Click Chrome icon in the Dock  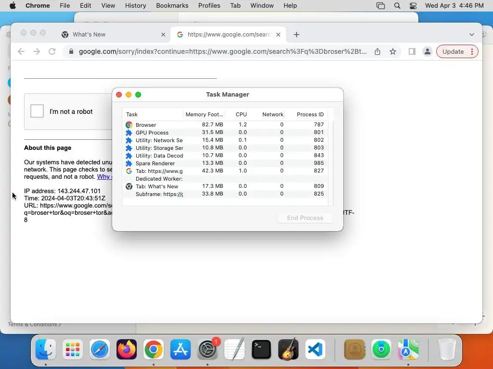click(x=154, y=349)
